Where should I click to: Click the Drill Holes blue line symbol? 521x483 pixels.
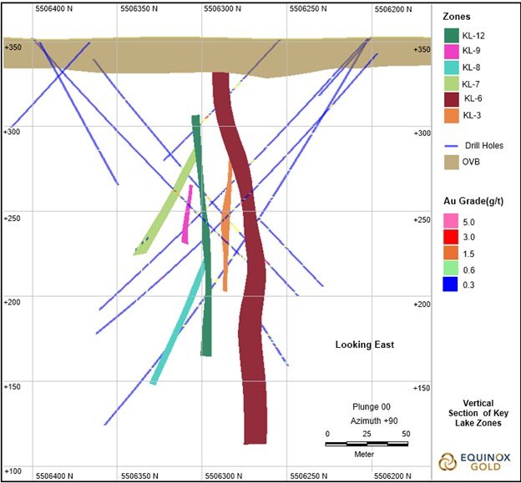[452, 145]
